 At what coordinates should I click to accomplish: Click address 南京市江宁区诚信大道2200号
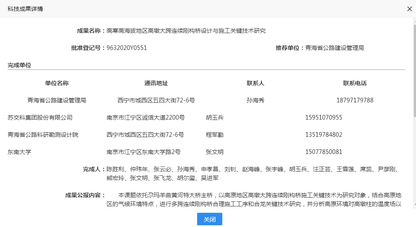point(146,117)
